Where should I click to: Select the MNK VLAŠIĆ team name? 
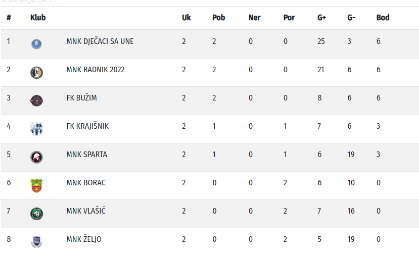[86, 211]
